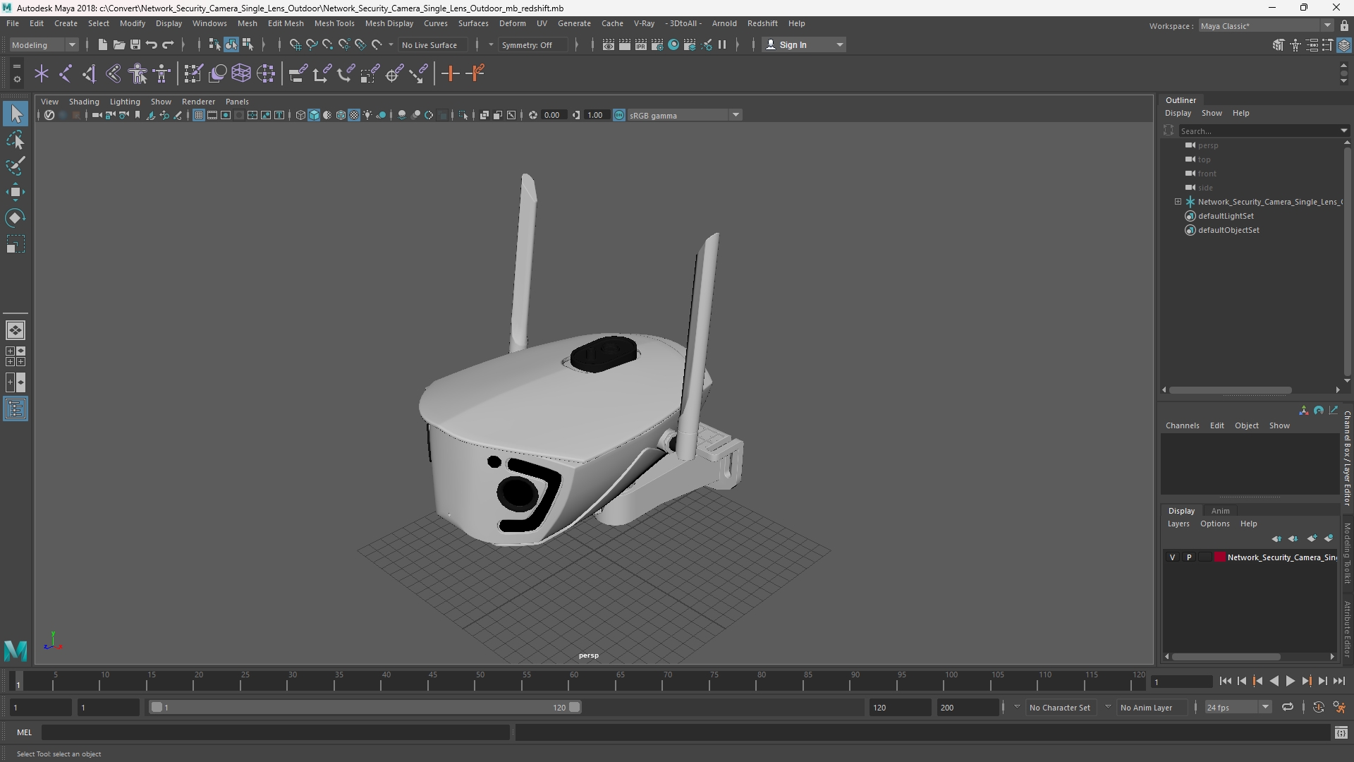Open the viewport Shading menu
Screen dimensions: 1354x762
tap(84, 102)
